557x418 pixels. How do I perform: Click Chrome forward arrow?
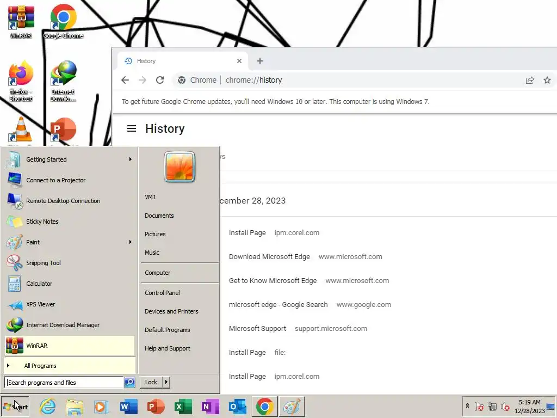143,80
